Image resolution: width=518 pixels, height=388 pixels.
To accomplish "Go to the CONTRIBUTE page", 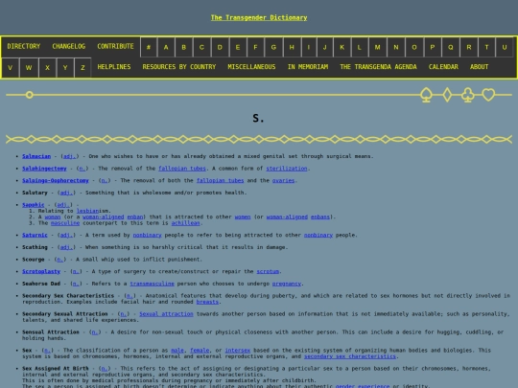I will pos(115,47).
